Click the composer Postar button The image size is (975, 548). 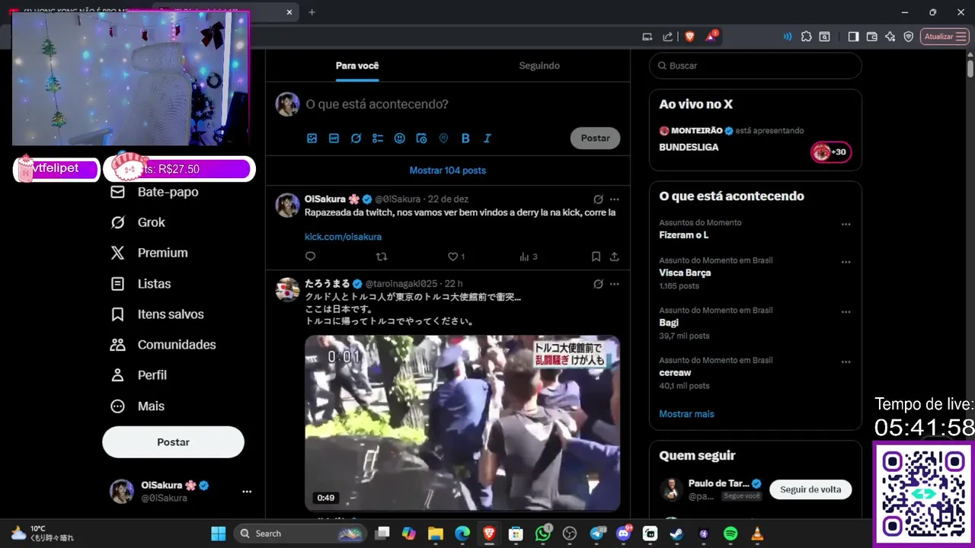[x=595, y=139]
